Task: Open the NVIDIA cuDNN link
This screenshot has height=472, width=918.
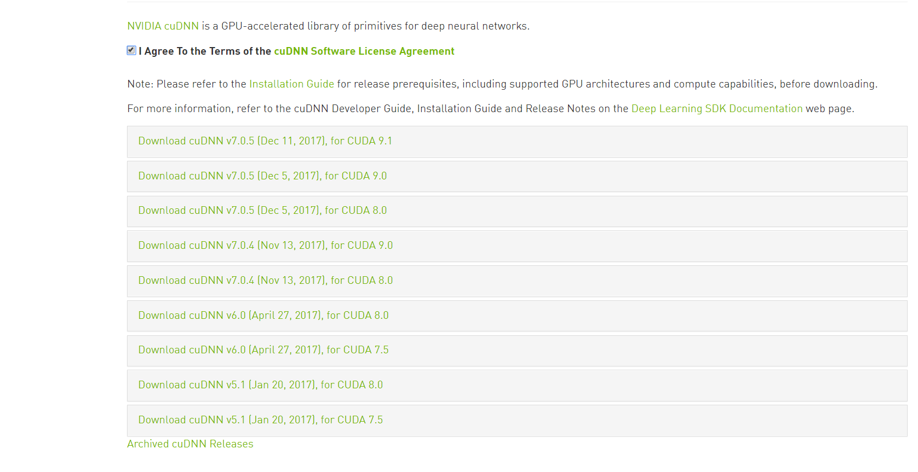Action: (163, 26)
